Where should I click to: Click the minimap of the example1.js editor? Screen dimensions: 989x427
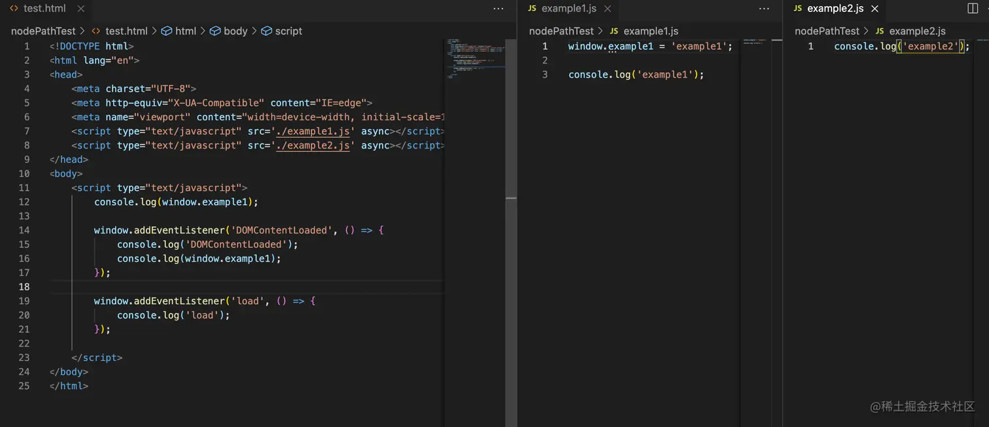tap(756, 42)
